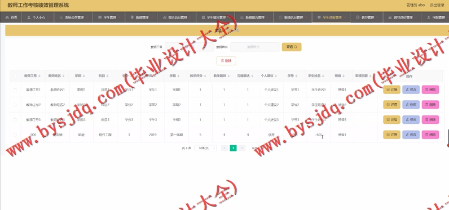
Task: Go to the previous page arrow
Action: [224, 148]
